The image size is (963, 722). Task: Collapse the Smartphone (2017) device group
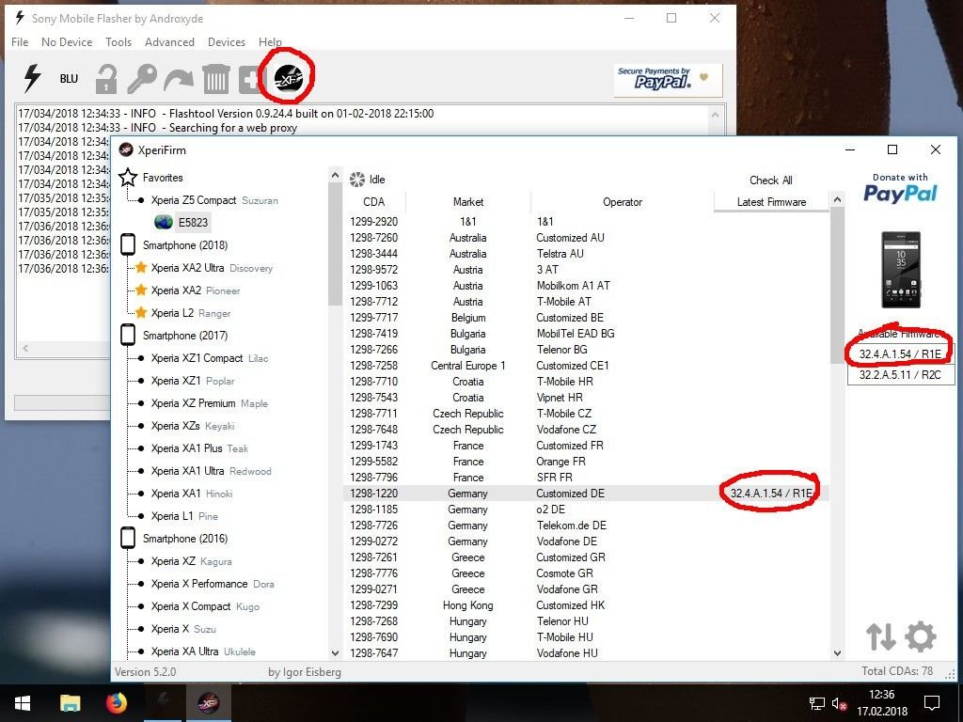(x=128, y=336)
